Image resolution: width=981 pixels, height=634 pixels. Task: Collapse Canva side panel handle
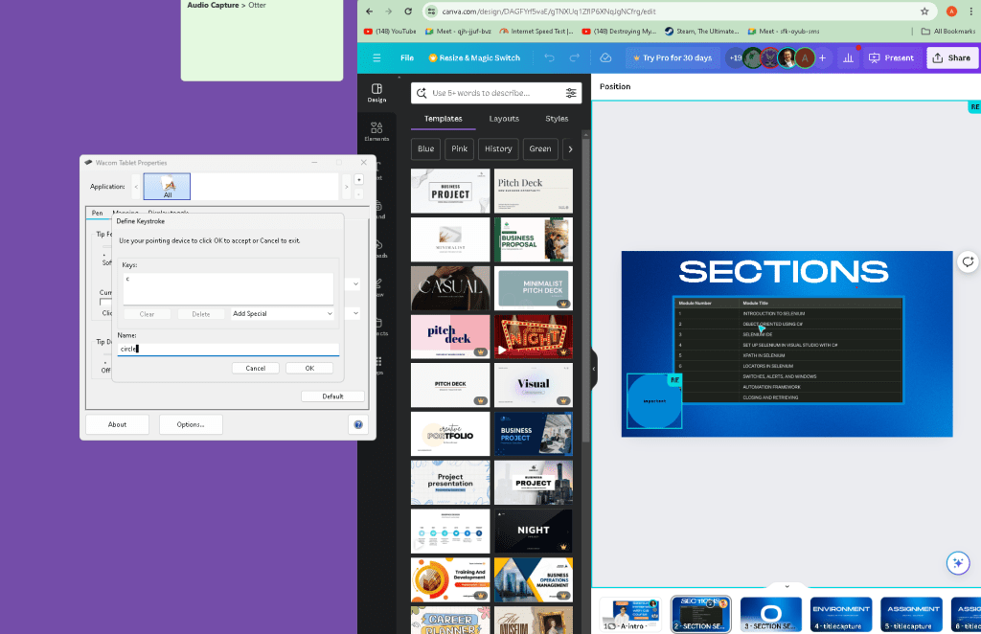coord(594,369)
